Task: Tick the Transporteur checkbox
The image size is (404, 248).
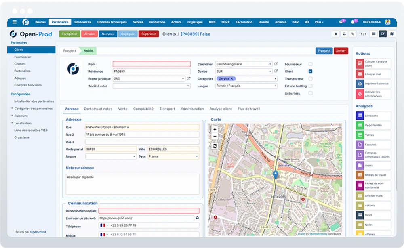Action: [x=310, y=78]
